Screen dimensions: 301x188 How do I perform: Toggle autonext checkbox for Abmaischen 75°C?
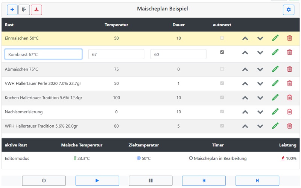click(x=222, y=69)
